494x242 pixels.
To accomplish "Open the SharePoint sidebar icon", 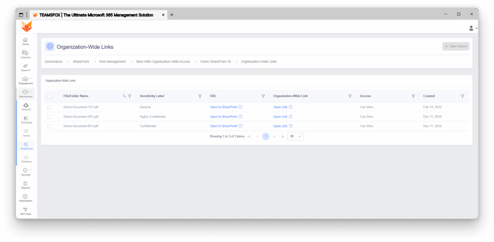I will click(26, 144).
